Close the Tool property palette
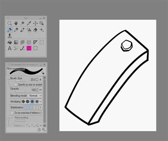 [44, 64]
